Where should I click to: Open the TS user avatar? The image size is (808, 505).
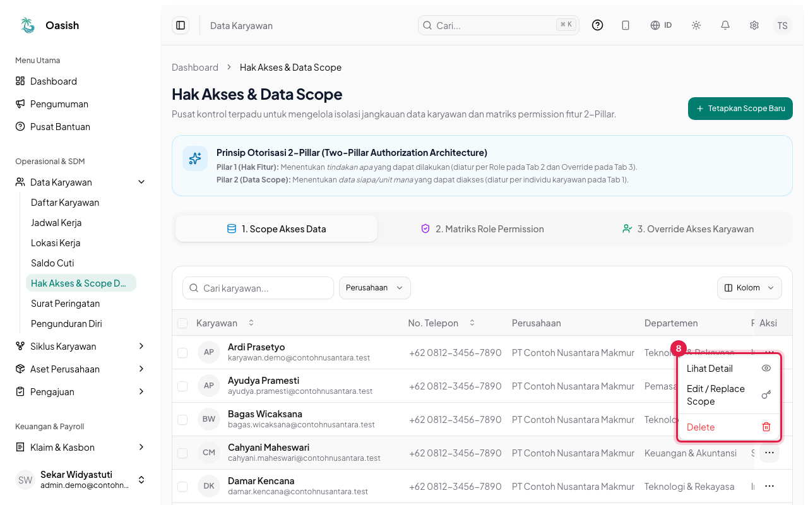click(782, 25)
